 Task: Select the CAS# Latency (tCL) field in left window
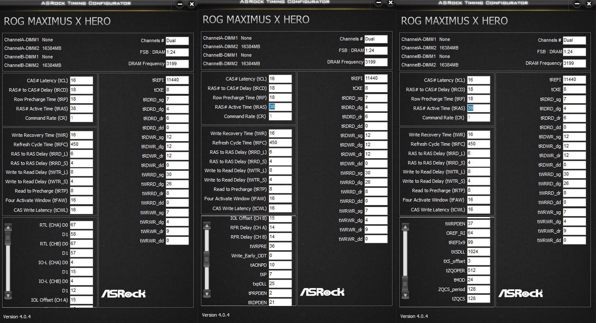tap(81, 81)
